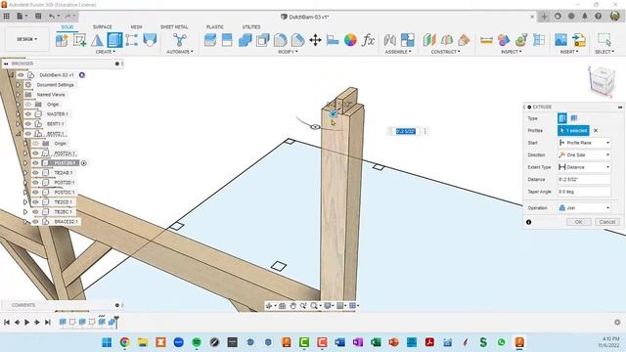Select Create Sketch tool
The image size is (626, 352).
pyautogui.click(x=80, y=40)
